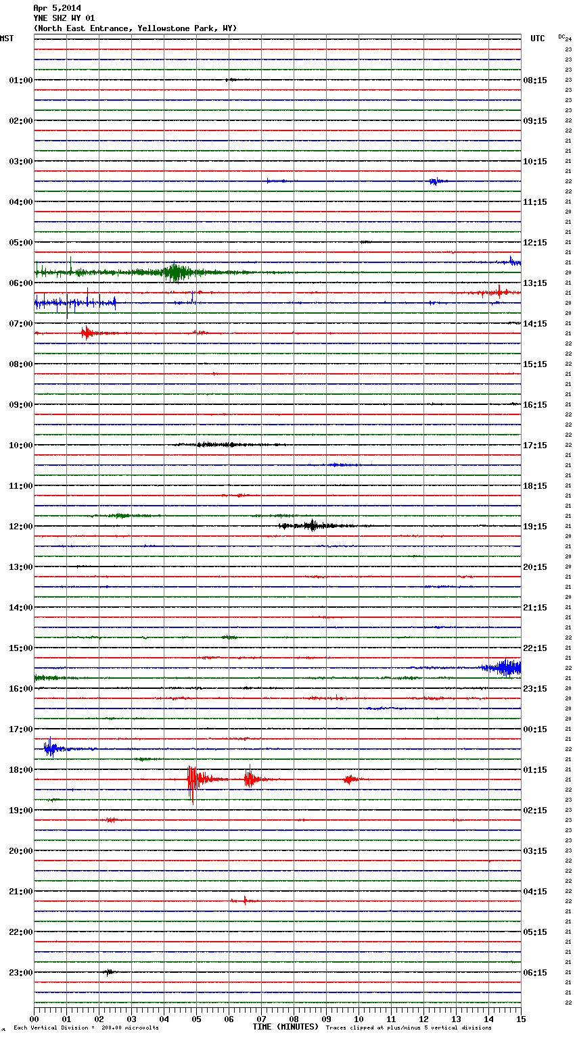Click the 19:00 MST time label

[x=21, y=811]
